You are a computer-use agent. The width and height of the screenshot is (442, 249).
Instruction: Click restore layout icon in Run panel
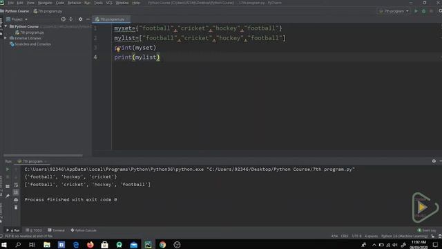[x=8, y=186]
